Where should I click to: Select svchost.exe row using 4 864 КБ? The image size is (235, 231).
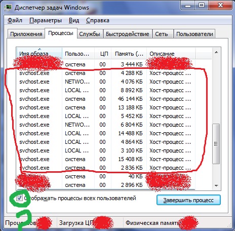click(106, 142)
